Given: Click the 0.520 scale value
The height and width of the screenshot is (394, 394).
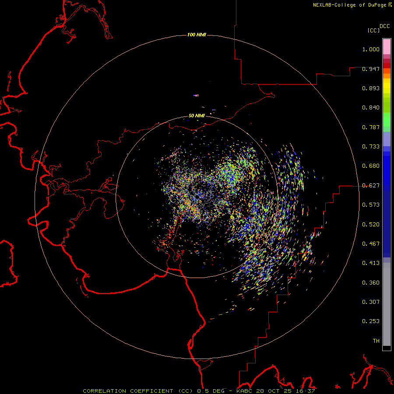Looking at the screenshot, I should point(371,225).
